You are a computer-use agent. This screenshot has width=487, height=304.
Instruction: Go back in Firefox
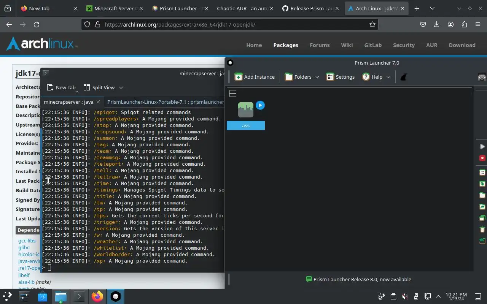[x=9, y=24]
